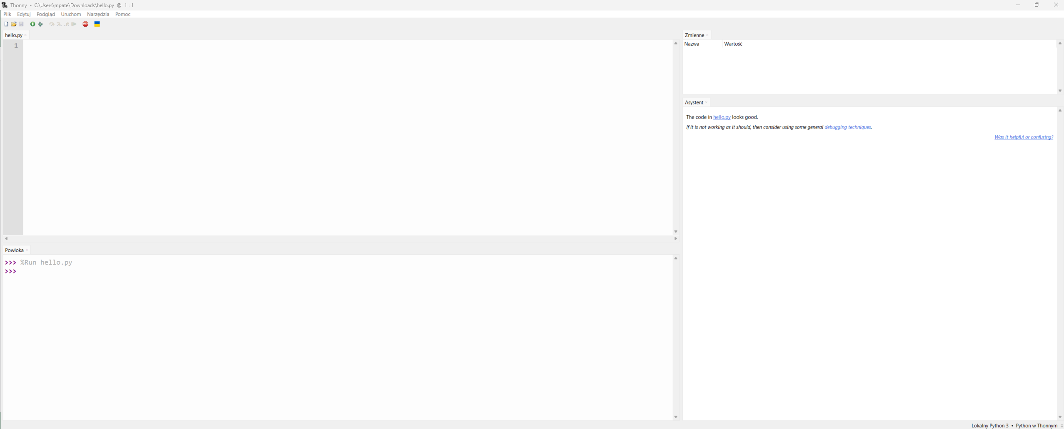Image resolution: width=1064 pixels, height=429 pixels.
Task: Click the Step out debugger icon
Action: (67, 24)
